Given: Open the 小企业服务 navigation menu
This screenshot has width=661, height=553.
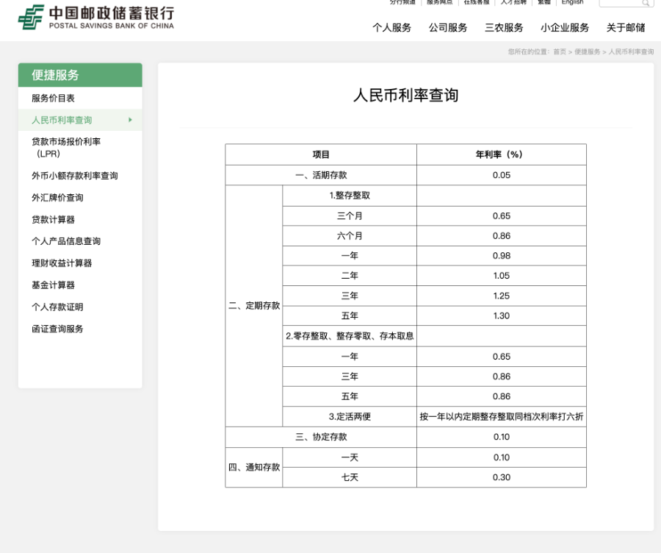Looking at the screenshot, I should 565,28.
